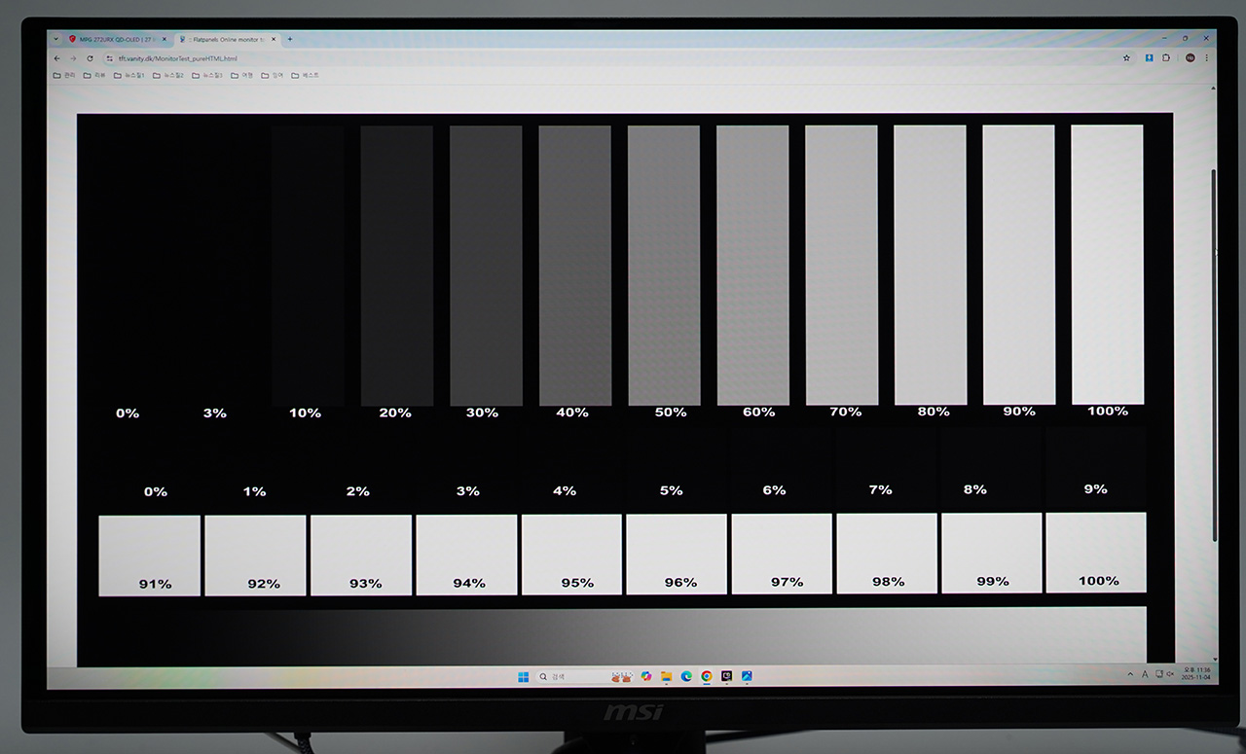
Task: Launch Microsoft Edge from the taskbar
Action: tap(686, 676)
